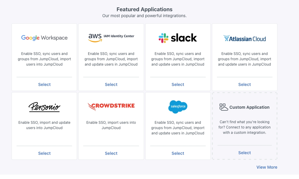The height and width of the screenshot is (179, 299).
Task: Select AWS IAM Identity Center application
Action: click(111, 84)
